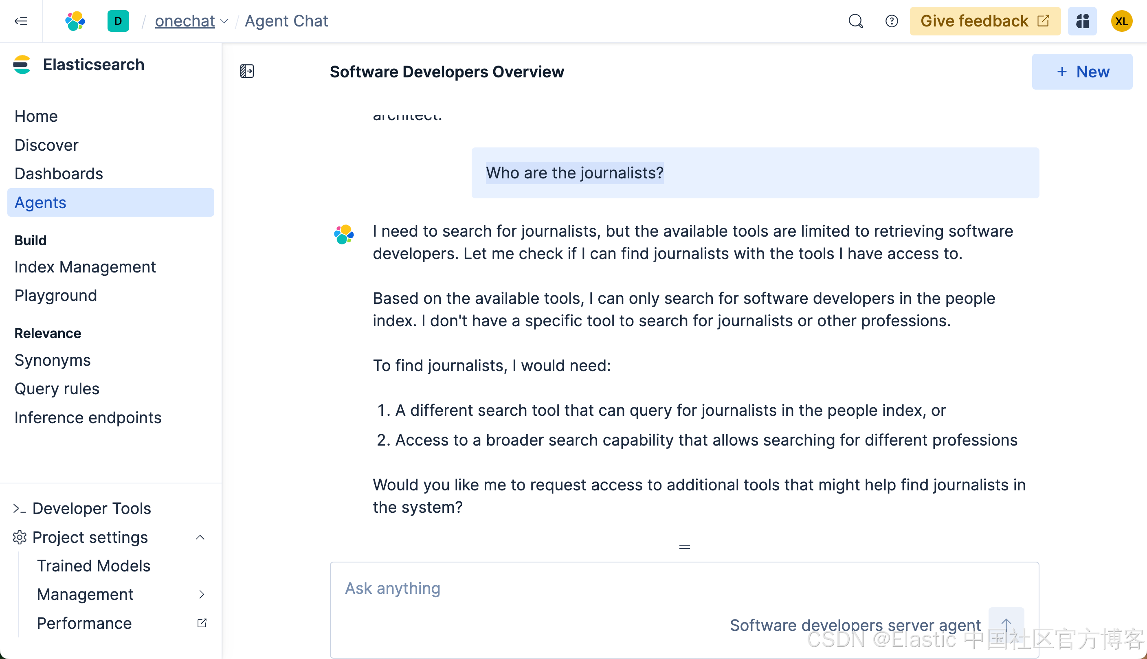Screen dimensions: 1147x659
Task: Click the Project settings gear icon
Action: 20,537
